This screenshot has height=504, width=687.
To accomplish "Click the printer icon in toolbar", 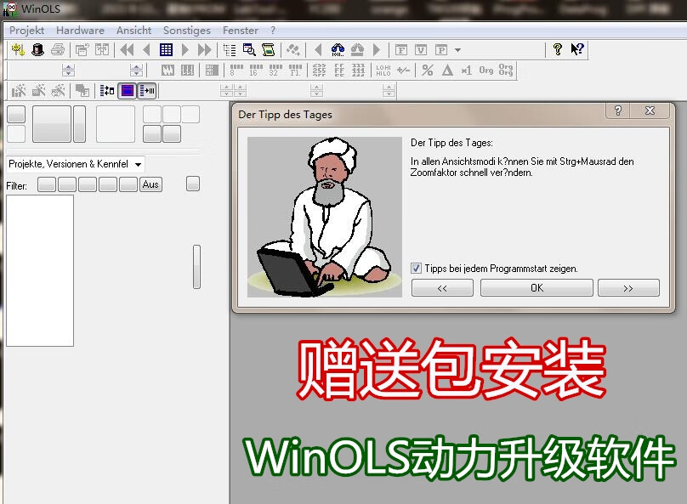I will coord(58,50).
